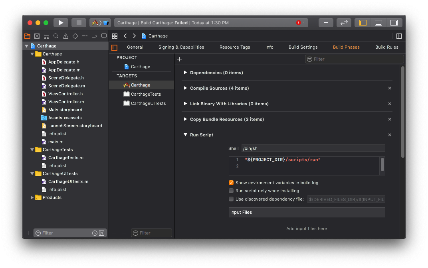Image resolution: width=428 pixels, height=268 pixels.
Task: Delete the Copy Bundle Resources phase
Action: point(390,119)
